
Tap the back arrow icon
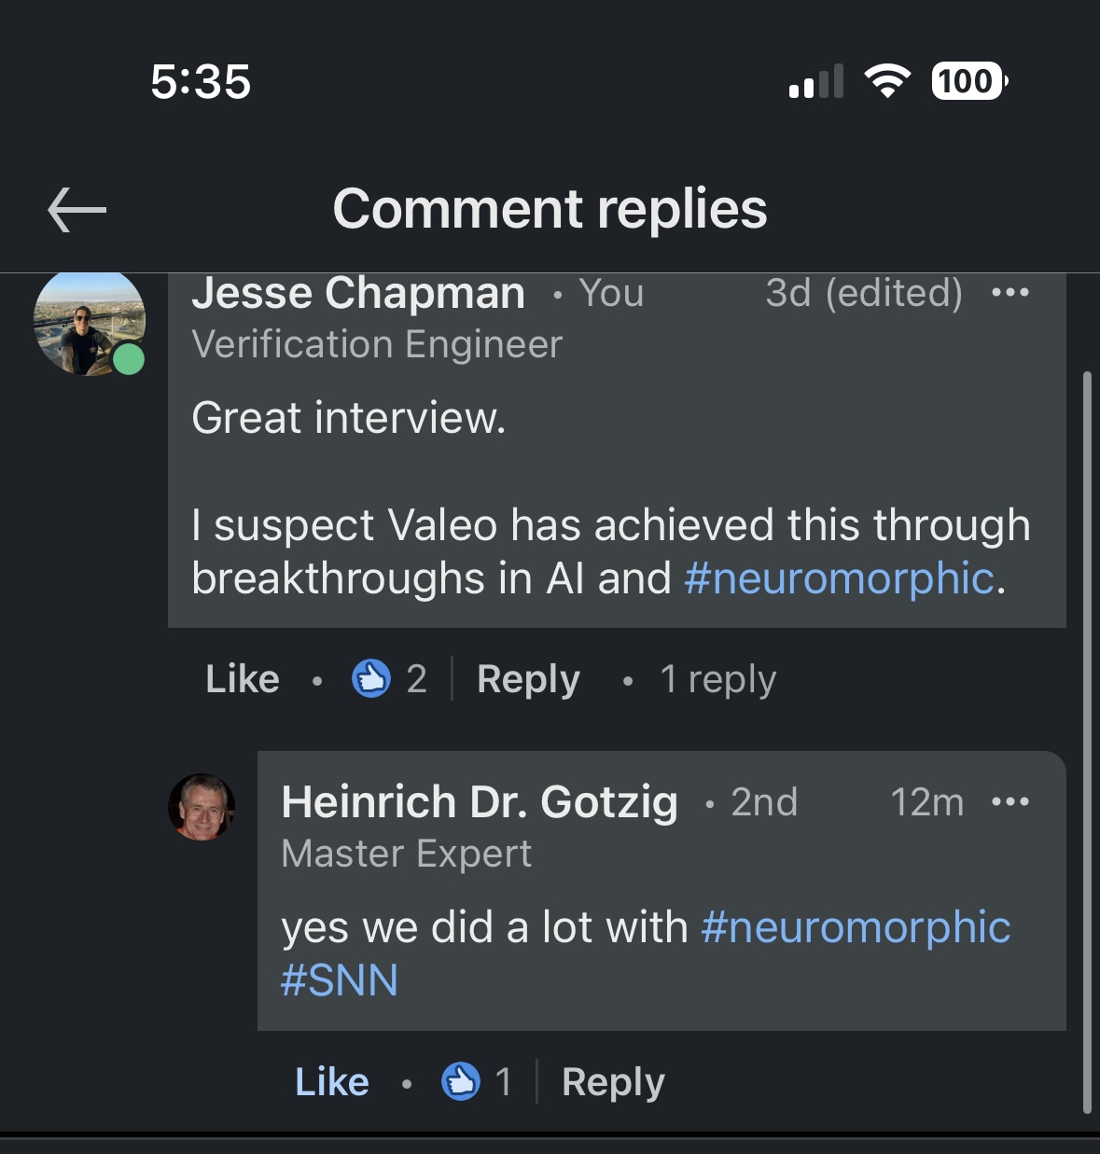77,209
